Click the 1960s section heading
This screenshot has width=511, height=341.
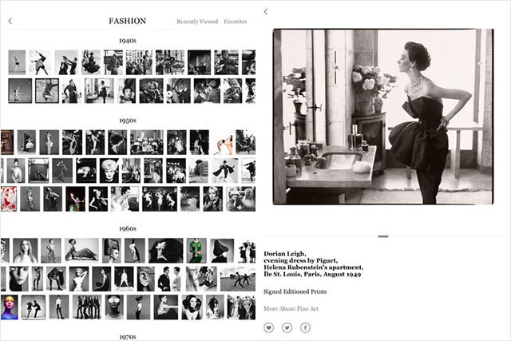click(128, 229)
